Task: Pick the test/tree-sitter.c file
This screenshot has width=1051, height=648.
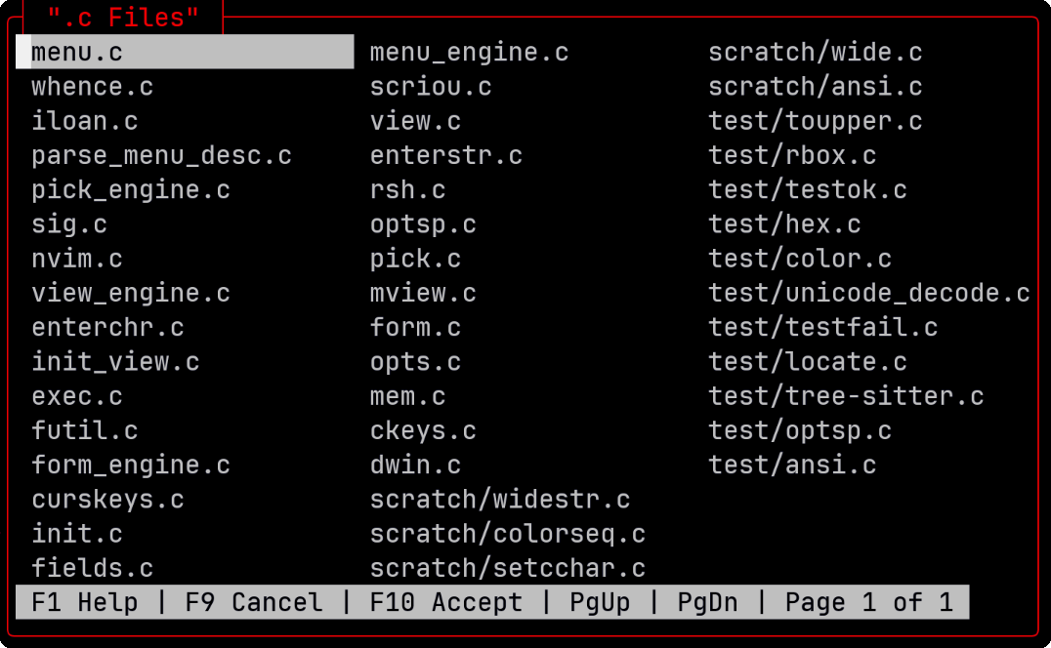Action: pyautogui.click(x=846, y=396)
